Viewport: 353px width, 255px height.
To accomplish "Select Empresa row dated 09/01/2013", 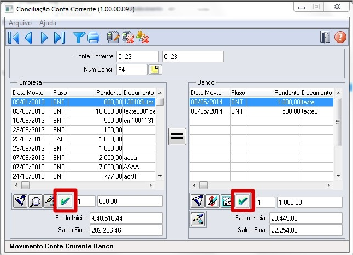I will tap(83, 102).
